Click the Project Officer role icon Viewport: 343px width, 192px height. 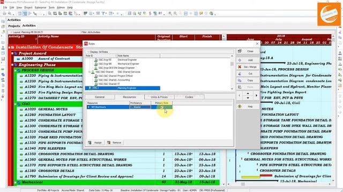96,76
